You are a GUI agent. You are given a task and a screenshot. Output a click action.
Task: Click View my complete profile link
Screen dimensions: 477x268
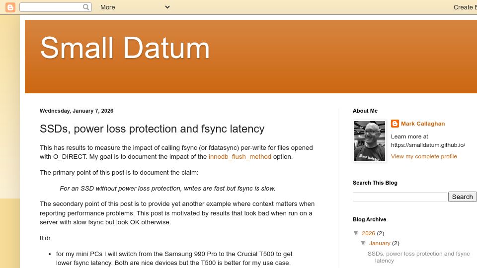pos(424,156)
